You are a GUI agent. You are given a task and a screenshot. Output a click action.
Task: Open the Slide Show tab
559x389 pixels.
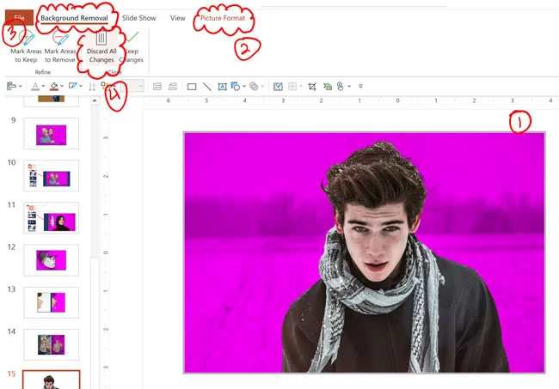(x=138, y=18)
